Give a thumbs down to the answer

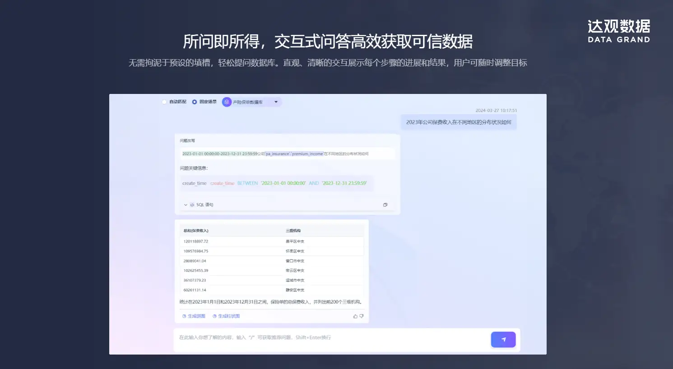point(362,316)
